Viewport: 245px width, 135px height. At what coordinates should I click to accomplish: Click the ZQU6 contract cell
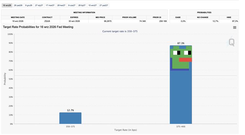click(x=47, y=21)
